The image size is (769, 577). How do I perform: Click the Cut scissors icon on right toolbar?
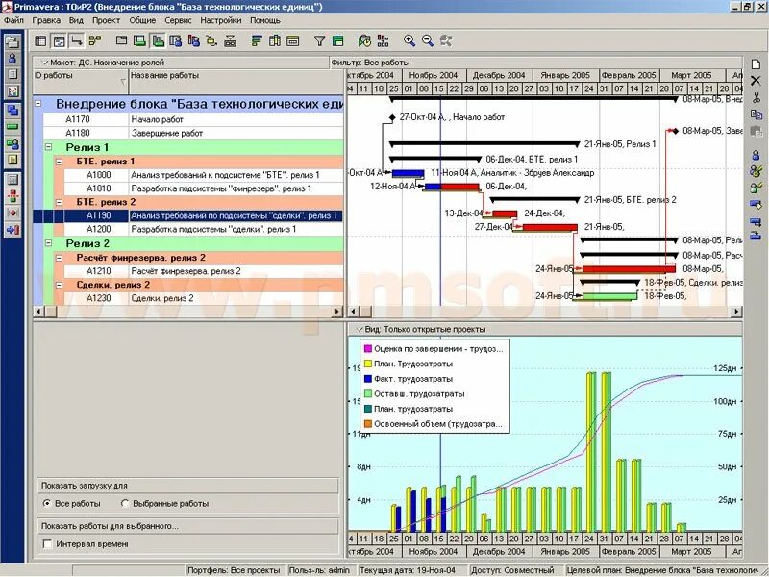(x=756, y=97)
